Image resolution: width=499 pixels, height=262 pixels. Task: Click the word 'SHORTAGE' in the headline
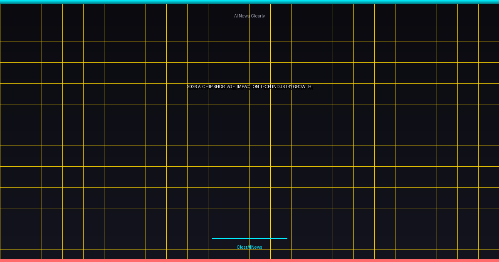click(224, 87)
